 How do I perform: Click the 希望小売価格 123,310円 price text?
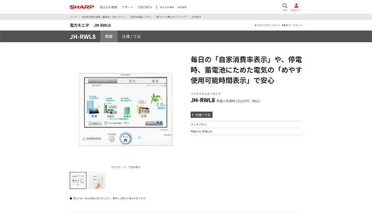(238, 101)
